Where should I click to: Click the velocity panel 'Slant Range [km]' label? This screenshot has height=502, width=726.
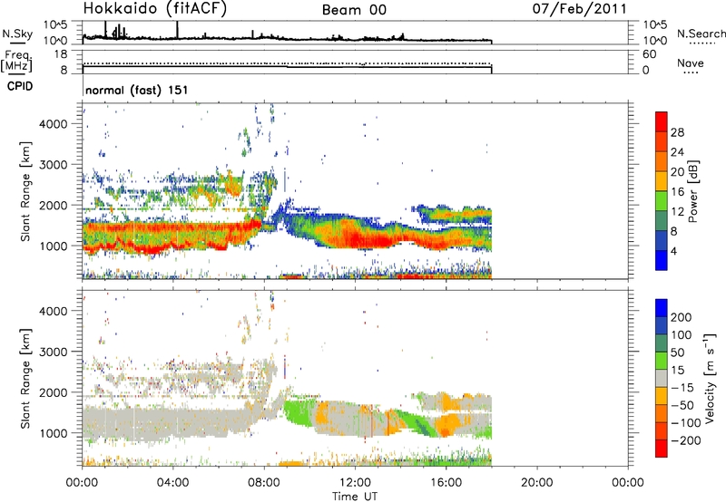25,378
